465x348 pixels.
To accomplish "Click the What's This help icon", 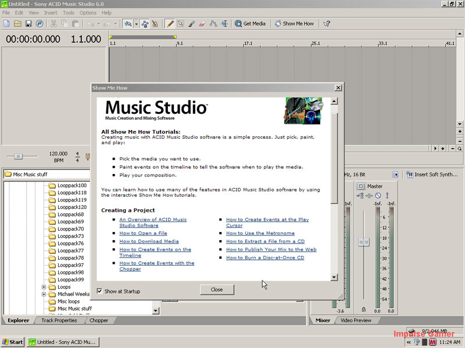I will coord(327,24).
